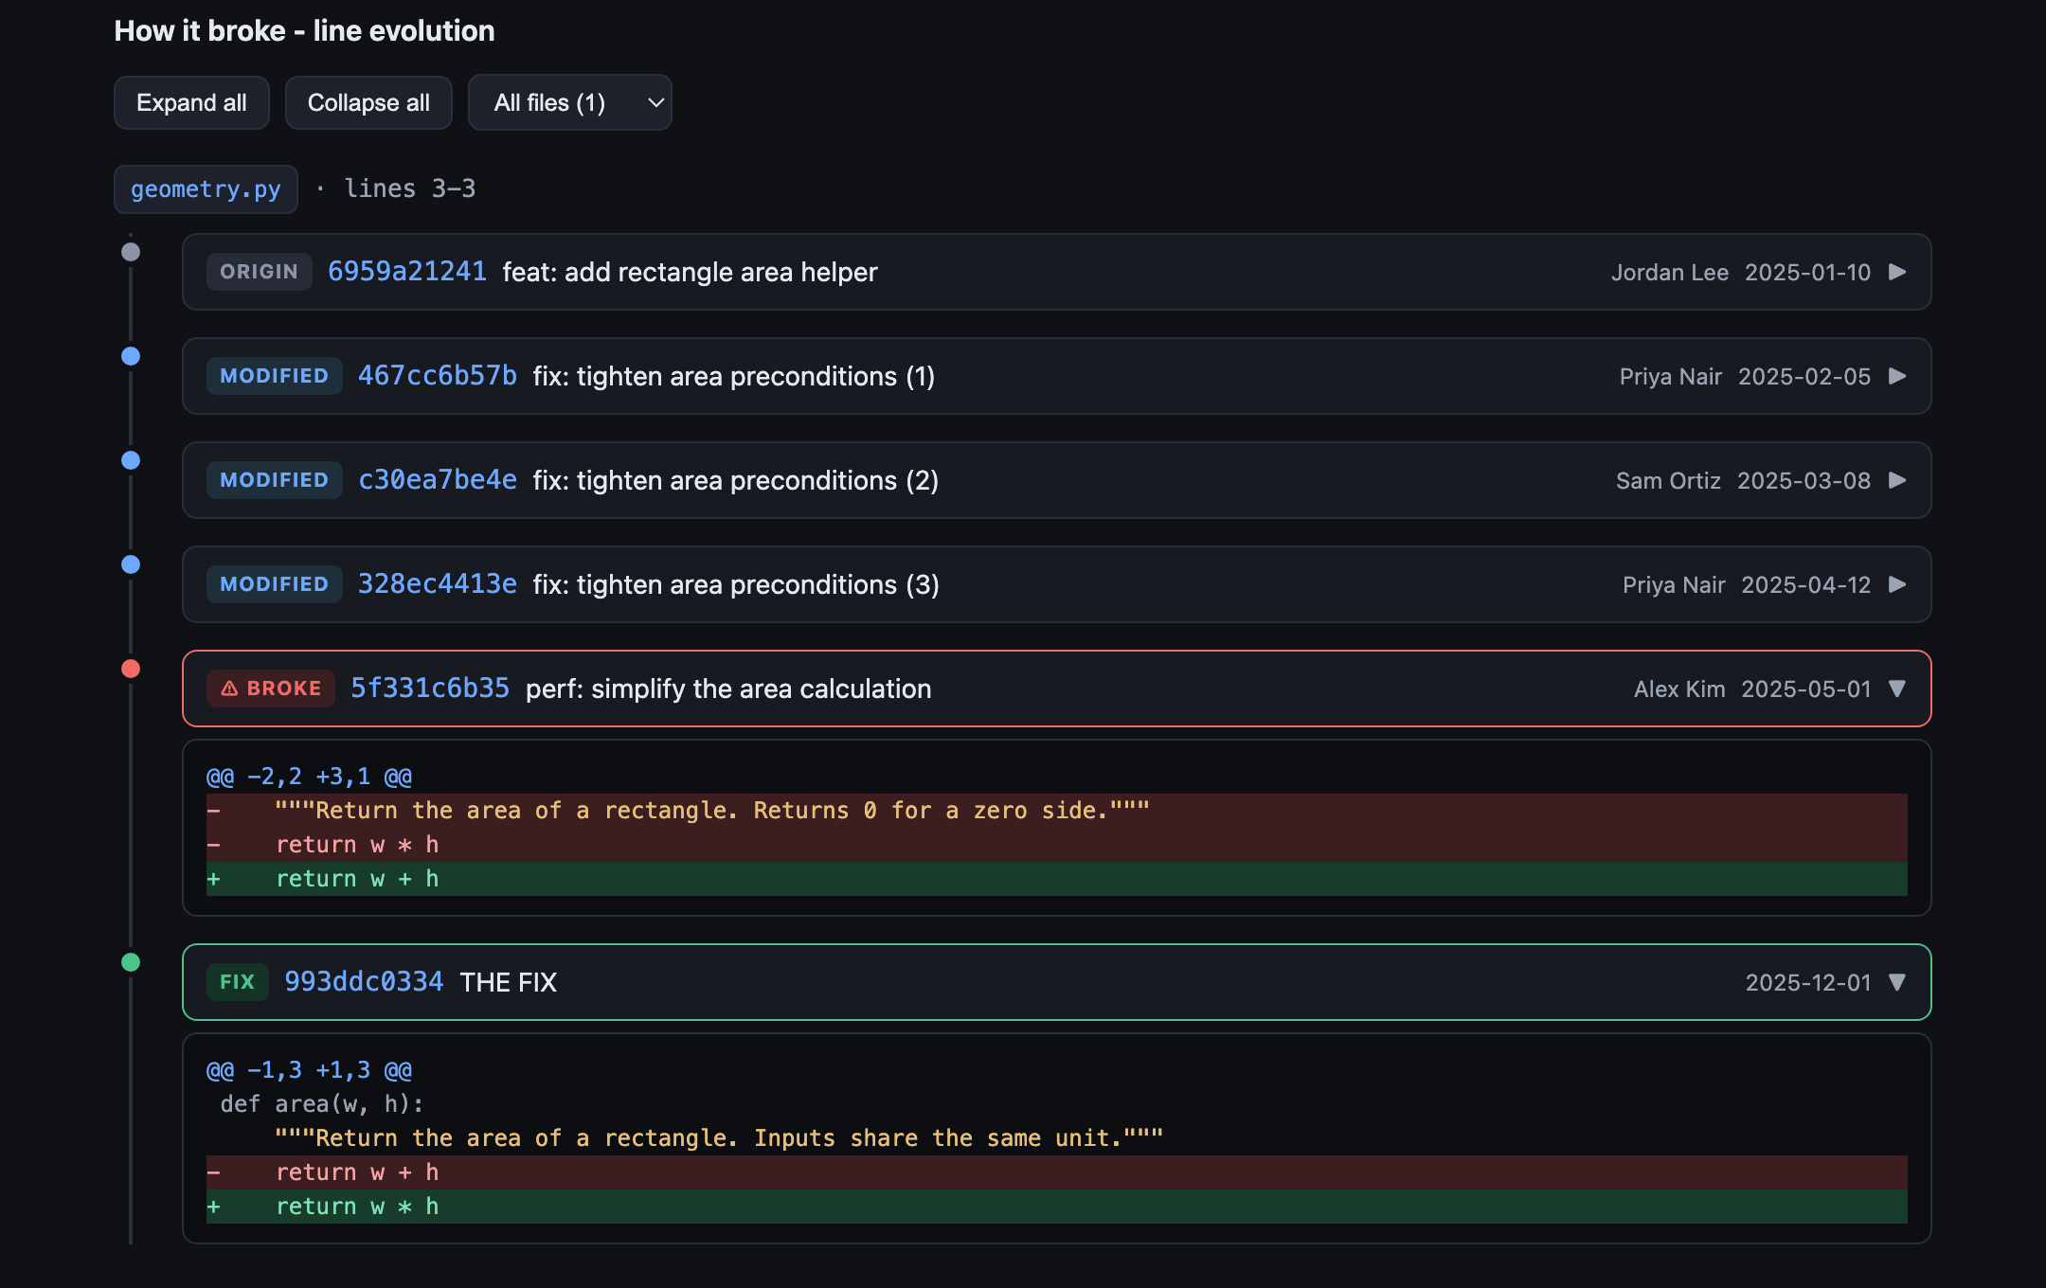Click Priya Nair on the 2025-04-12 commit
2046x1288 pixels.
(x=1674, y=584)
